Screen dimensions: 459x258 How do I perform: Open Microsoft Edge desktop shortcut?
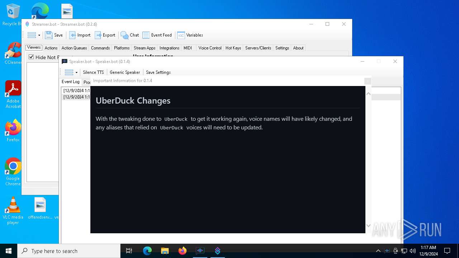40,11
